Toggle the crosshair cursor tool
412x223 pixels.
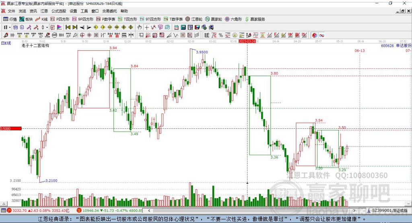(x=146, y=27)
